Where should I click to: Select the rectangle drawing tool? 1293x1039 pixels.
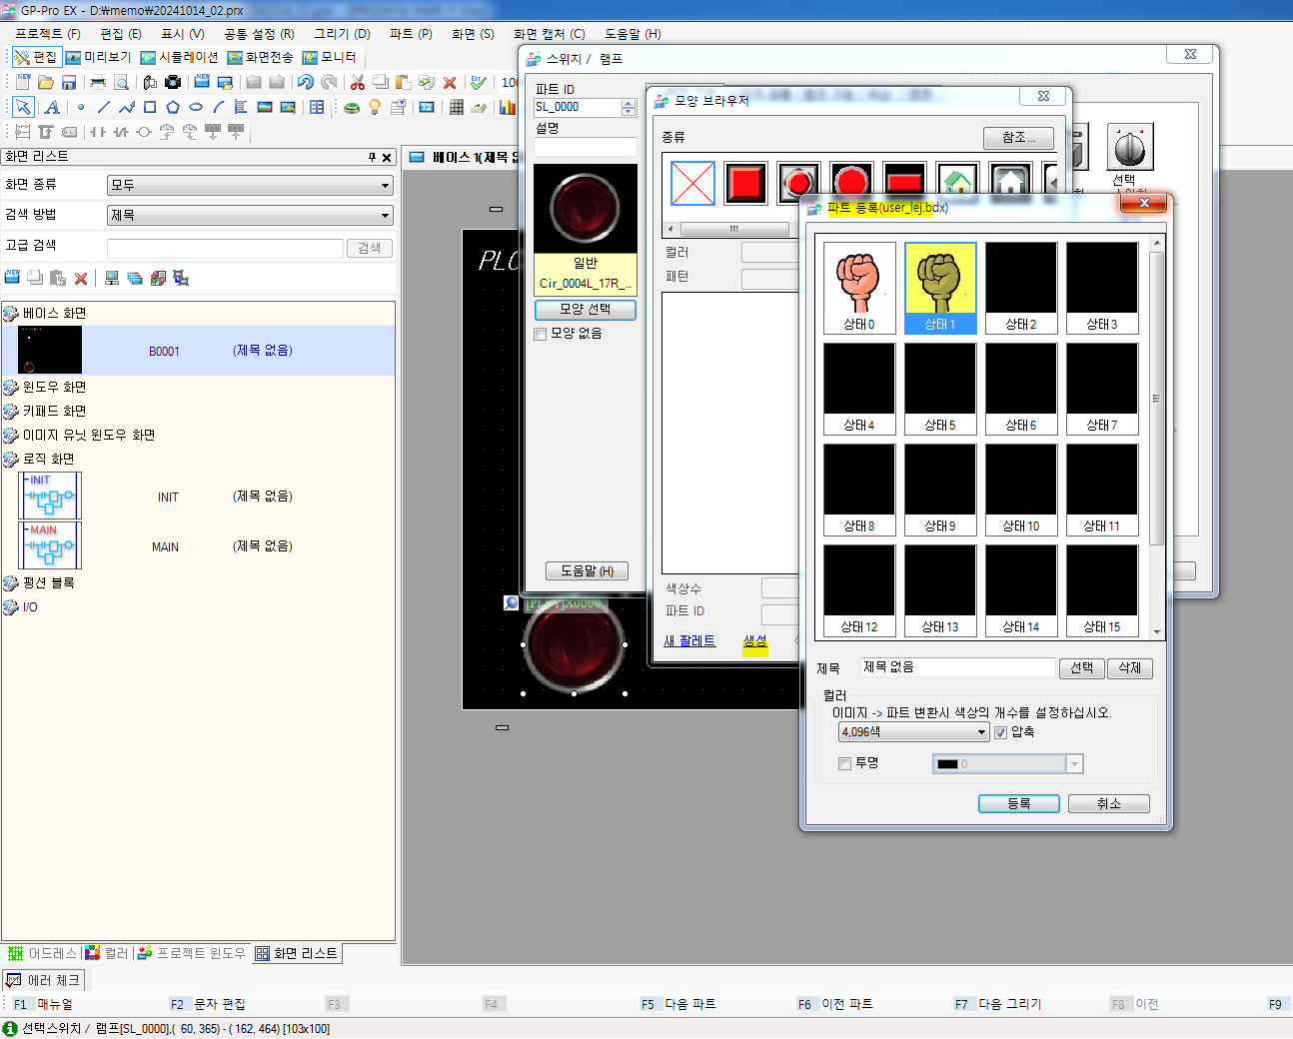pos(150,107)
